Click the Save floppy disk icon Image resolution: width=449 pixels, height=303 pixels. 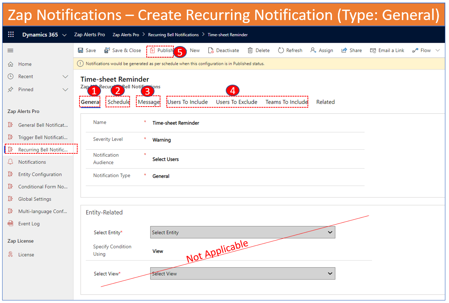[x=81, y=50]
